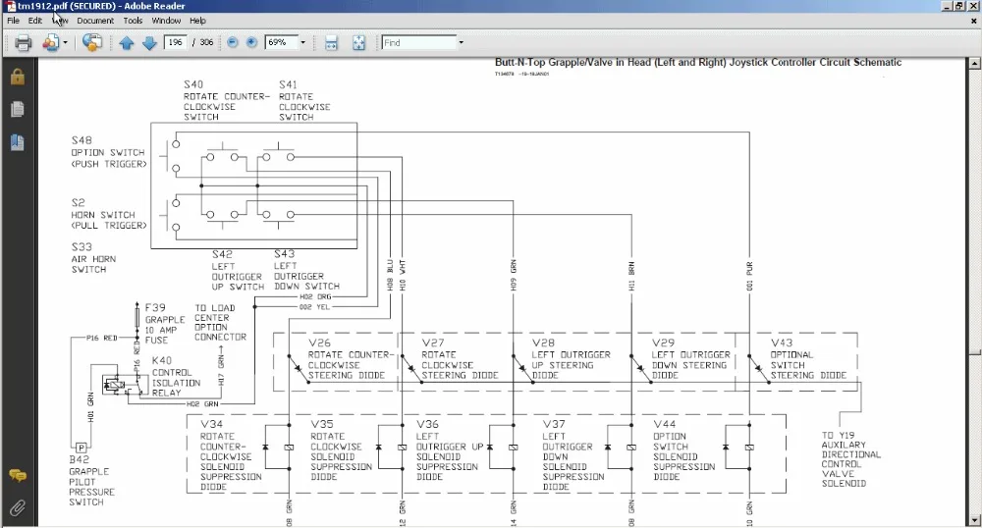The width and height of the screenshot is (982, 528).
Task: Go to previous page with up arrow
Action: 127,43
